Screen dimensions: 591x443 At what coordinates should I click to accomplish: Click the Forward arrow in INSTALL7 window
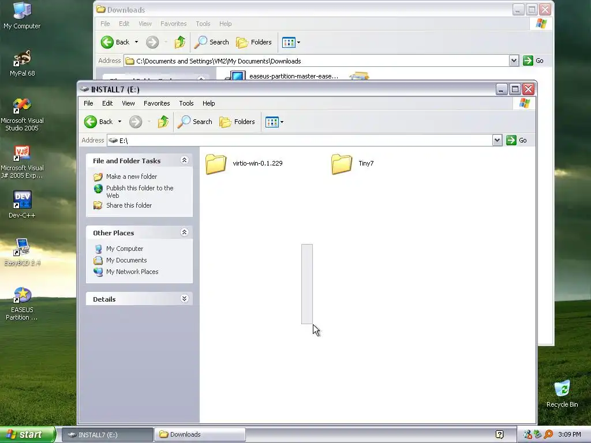[x=136, y=122]
